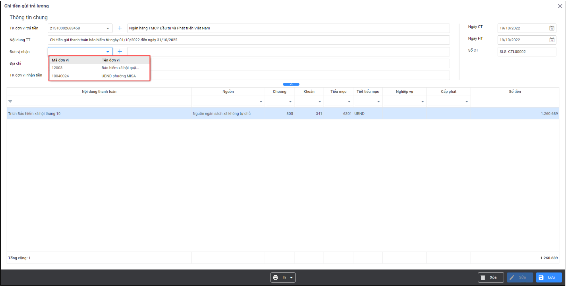This screenshot has height=286, width=566.
Task: Open the Ngày CT calendar picker
Action: 551,28
